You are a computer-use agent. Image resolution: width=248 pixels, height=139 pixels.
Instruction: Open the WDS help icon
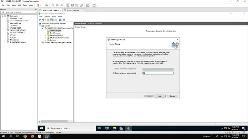point(60,20)
